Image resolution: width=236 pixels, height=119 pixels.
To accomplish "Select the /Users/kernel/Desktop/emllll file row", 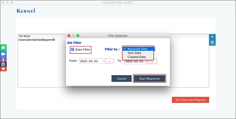I will 113,40.
